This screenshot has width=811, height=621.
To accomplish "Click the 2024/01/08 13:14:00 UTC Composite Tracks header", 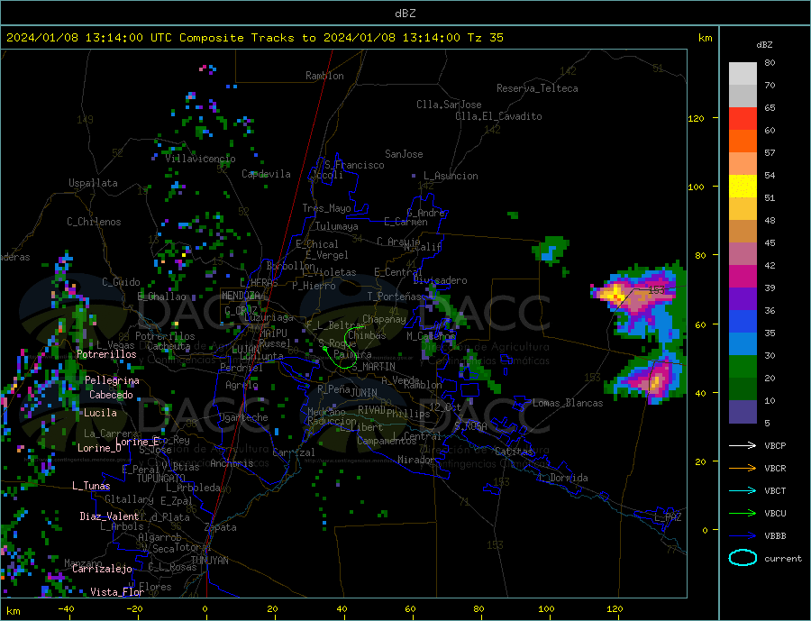I will (x=254, y=38).
